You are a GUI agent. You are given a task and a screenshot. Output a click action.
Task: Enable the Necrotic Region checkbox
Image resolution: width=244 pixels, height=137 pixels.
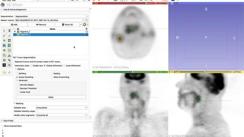[x=18, y=85]
